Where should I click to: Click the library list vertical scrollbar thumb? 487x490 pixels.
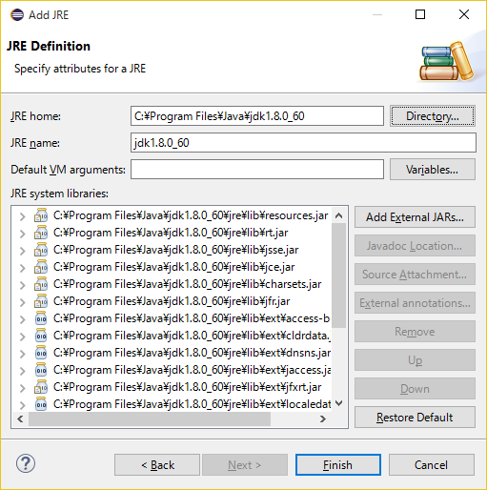tap(339, 276)
